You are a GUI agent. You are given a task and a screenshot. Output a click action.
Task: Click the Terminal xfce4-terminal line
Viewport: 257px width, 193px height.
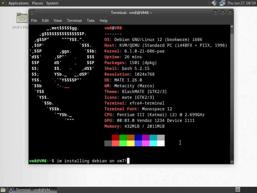tap(135, 103)
